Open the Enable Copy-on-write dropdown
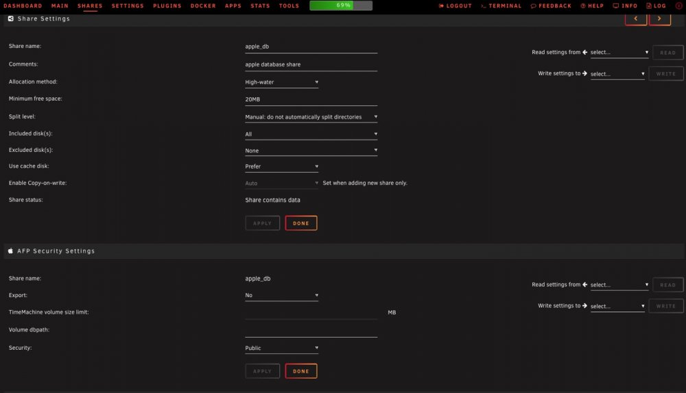 click(x=282, y=183)
